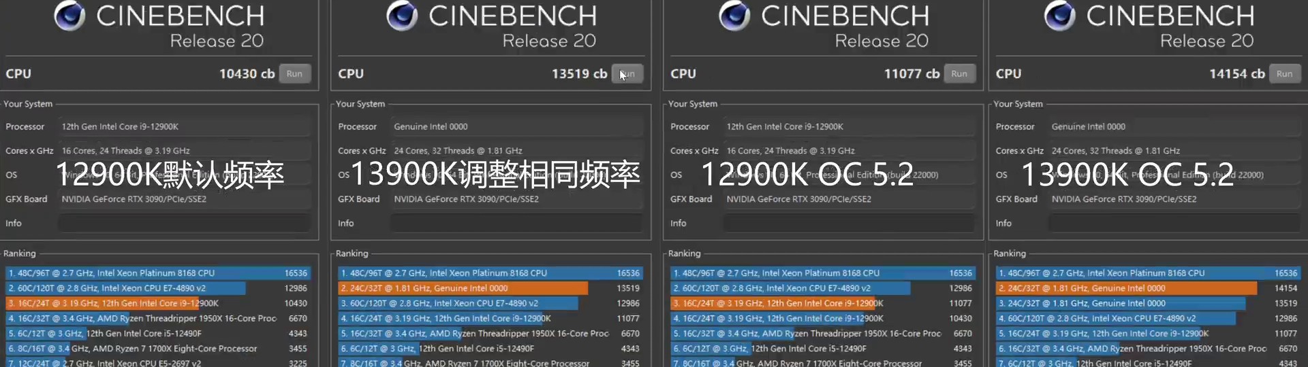Select i9-12900K row scoring 10430 in 11077 cb window
Image resolution: width=1308 pixels, height=367 pixels.
click(x=823, y=318)
